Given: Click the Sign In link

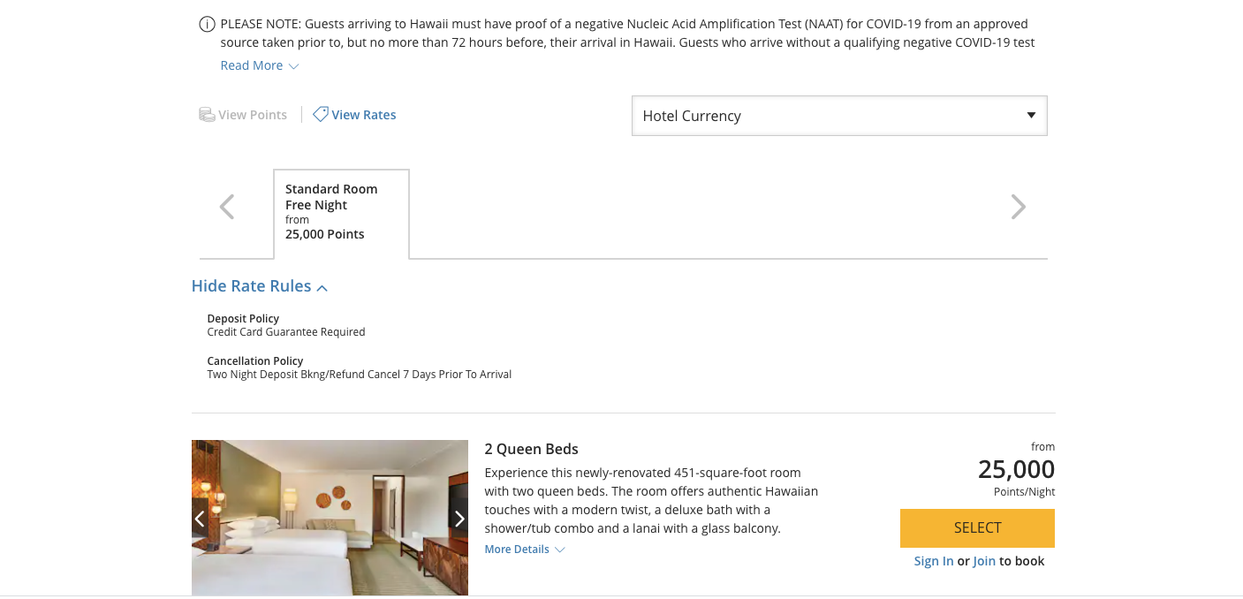Looking at the screenshot, I should (934, 561).
